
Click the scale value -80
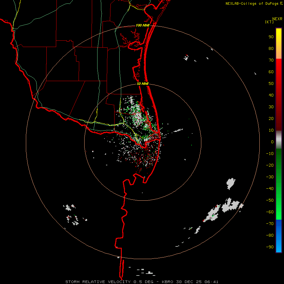(x=270, y=235)
